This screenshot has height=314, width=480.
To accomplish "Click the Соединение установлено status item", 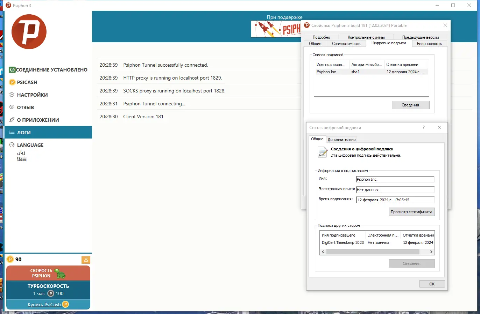I will tap(48, 70).
